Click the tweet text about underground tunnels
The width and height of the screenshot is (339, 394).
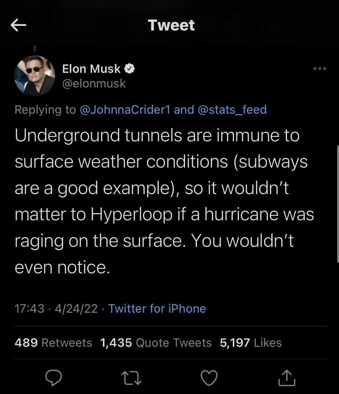click(x=160, y=200)
